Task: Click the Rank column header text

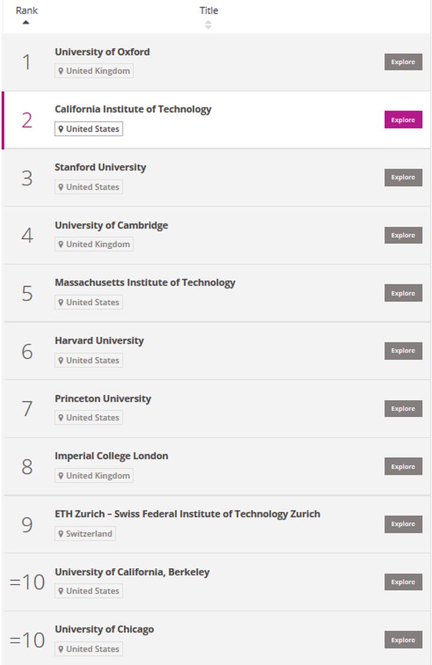Action: (26, 11)
